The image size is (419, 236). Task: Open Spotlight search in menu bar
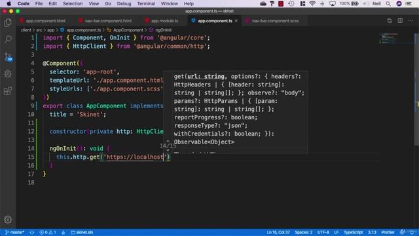pyautogui.click(x=388, y=3)
